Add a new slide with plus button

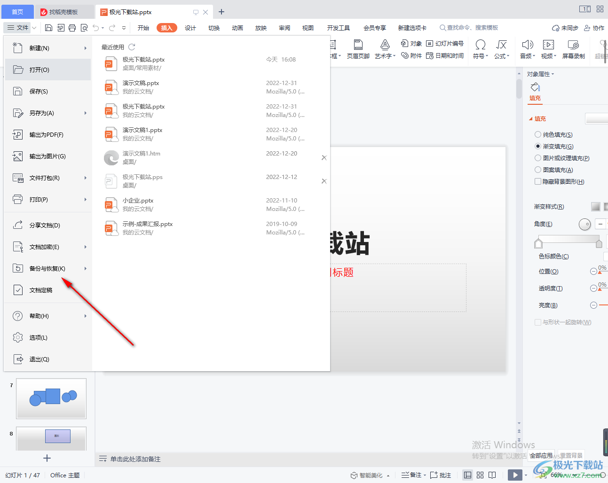click(47, 458)
